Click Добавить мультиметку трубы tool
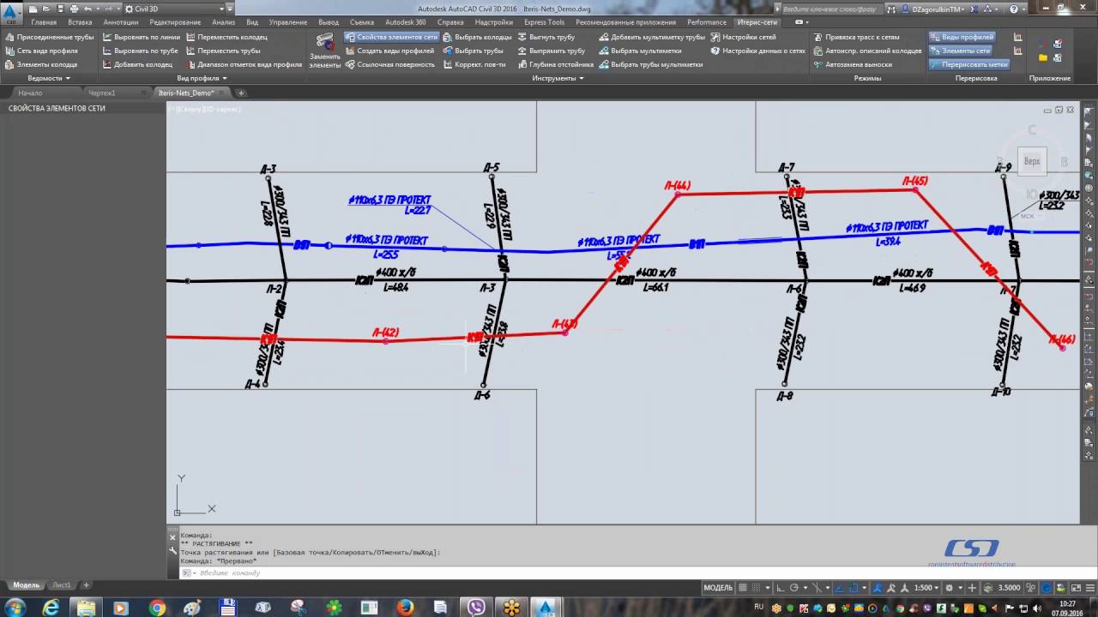Screen dimensions: 1098x617 (652, 37)
